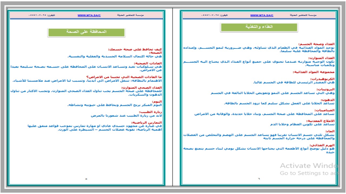Click the page number ٥ on the left page
Image resolution: width=346 pixels, height=194 pixels.
(87, 178)
